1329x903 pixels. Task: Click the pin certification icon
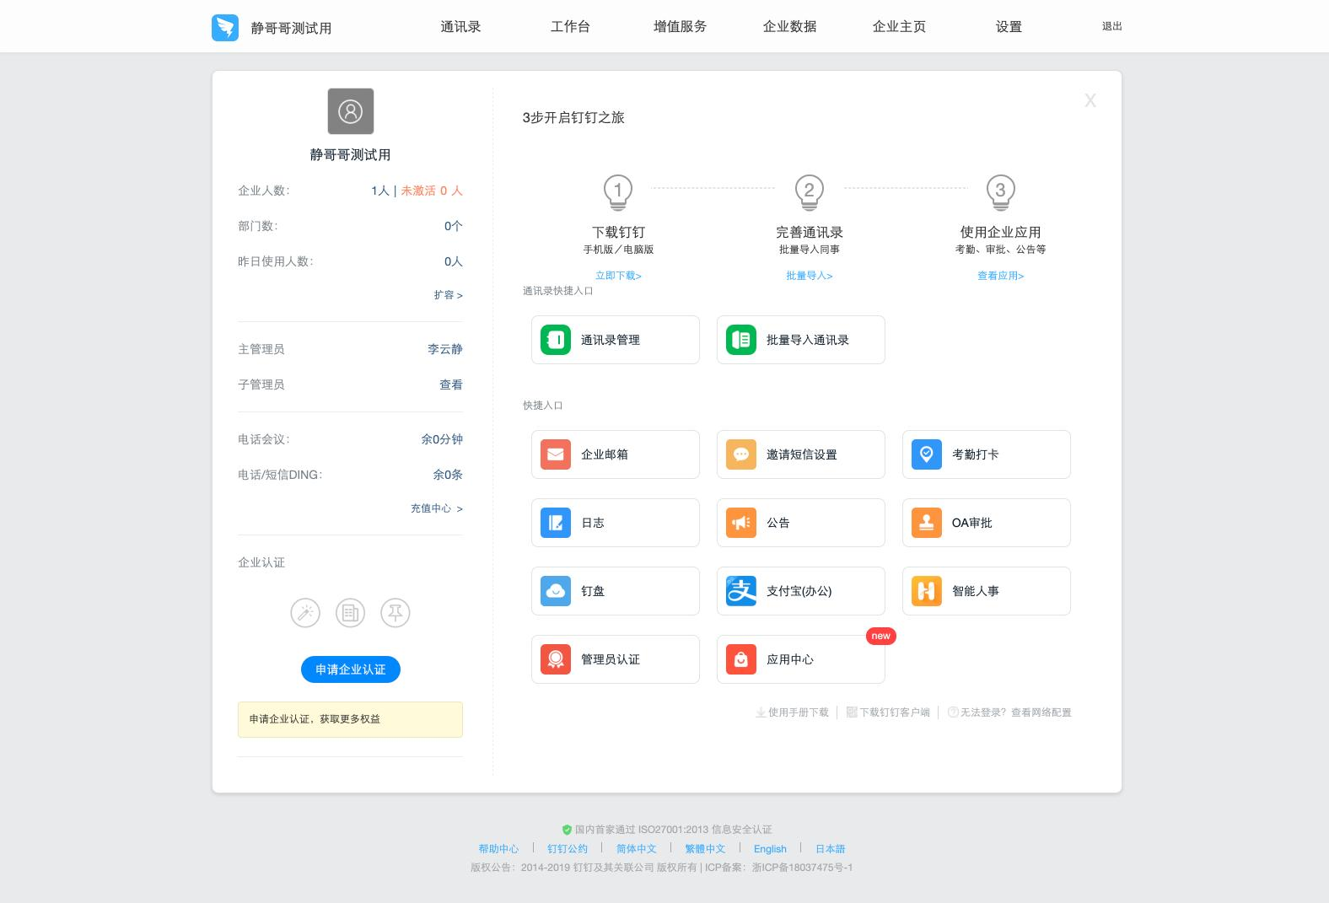(x=395, y=613)
